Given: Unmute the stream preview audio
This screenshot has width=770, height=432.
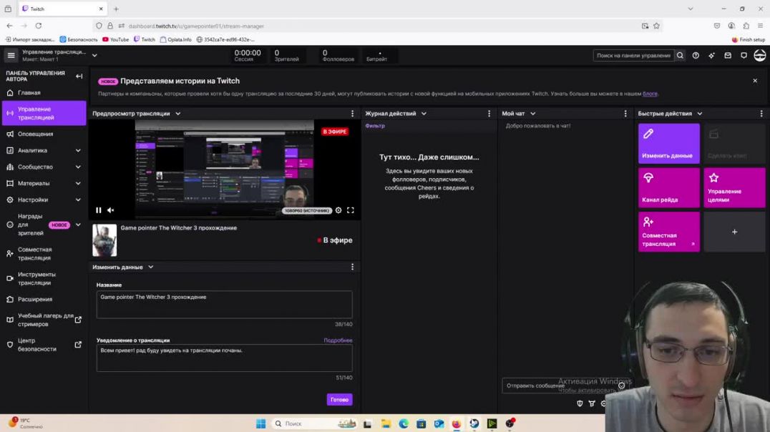Looking at the screenshot, I should [111, 210].
